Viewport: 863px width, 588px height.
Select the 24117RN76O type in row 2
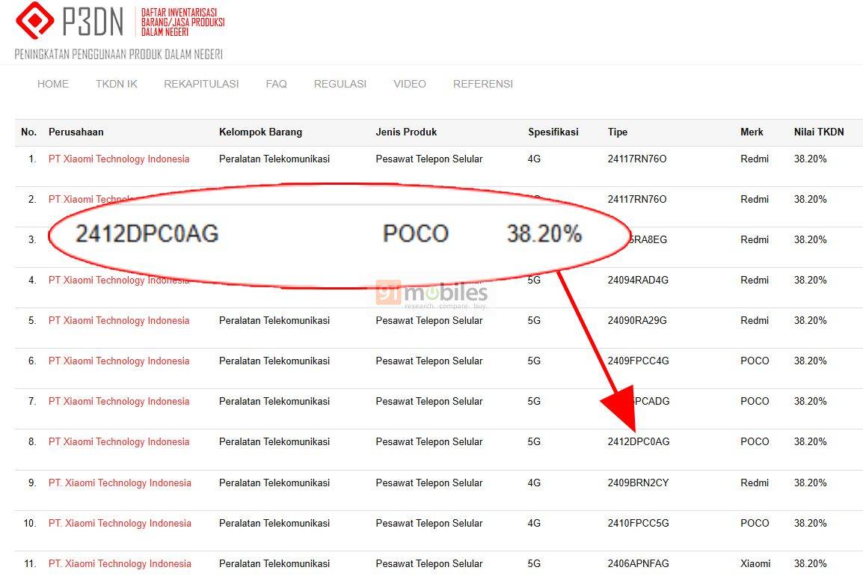(637, 199)
